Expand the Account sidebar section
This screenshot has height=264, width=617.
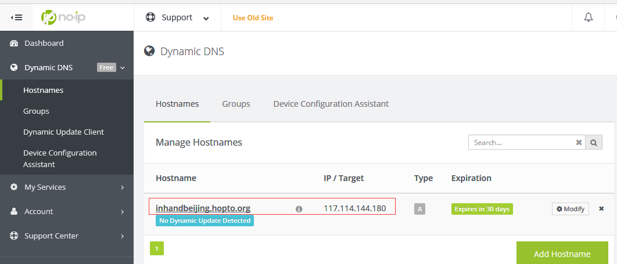pyautogui.click(x=67, y=211)
